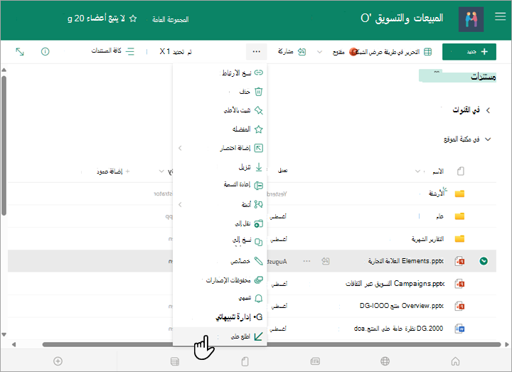Open the عام general folder
The height and width of the screenshot is (372, 512).
point(440,216)
